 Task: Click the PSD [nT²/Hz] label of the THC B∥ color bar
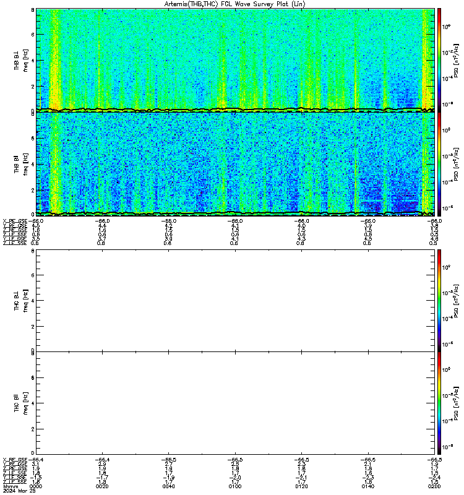point(457,403)
